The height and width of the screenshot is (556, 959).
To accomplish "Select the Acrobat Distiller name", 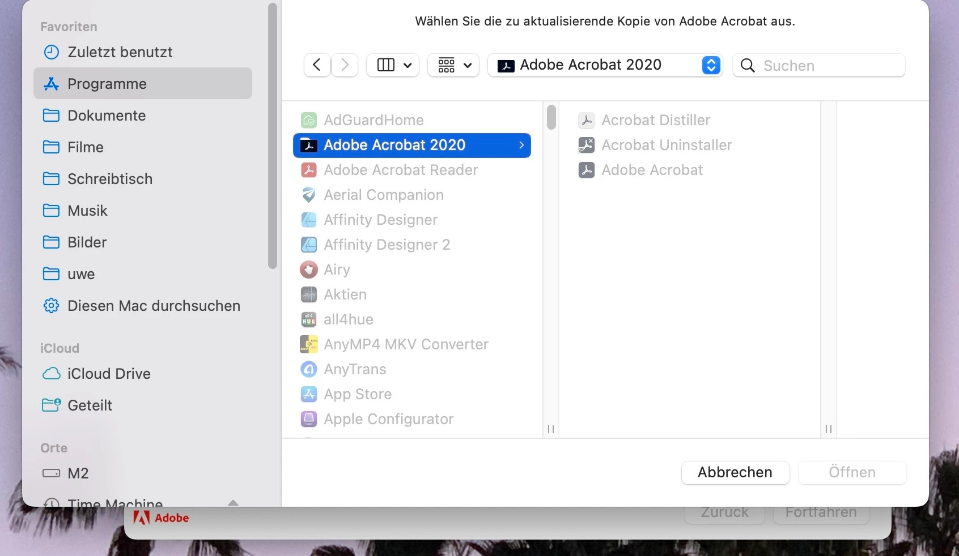I will point(656,120).
